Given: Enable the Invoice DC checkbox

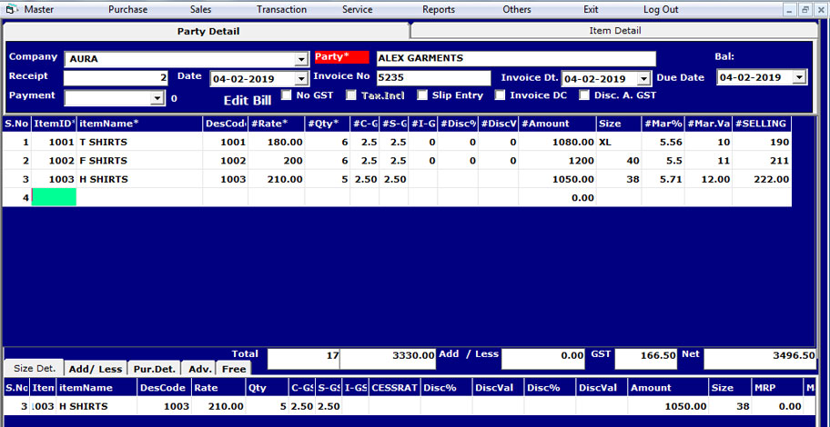Looking at the screenshot, I should click(x=501, y=95).
